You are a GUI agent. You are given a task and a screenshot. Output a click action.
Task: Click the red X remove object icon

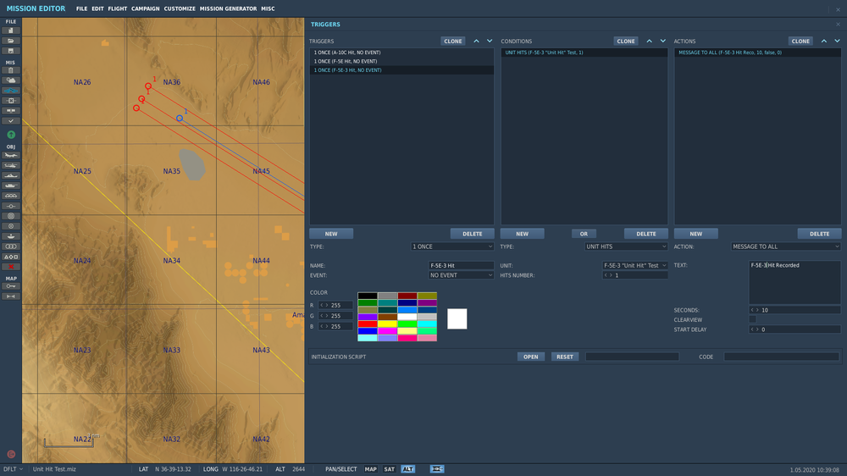(x=11, y=266)
